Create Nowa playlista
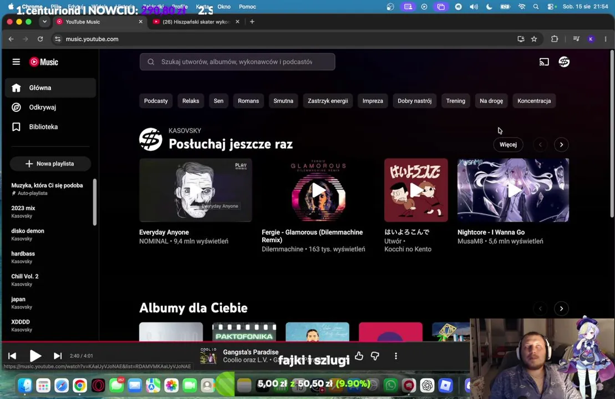The width and height of the screenshot is (615, 399). click(x=50, y=164)
